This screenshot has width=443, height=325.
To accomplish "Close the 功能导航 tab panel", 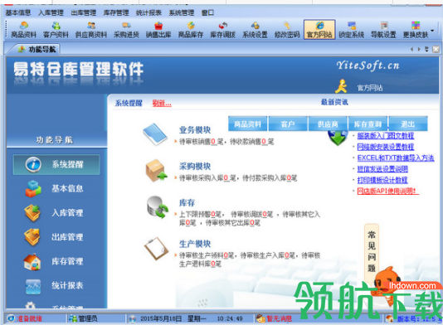I will [436, 50].
